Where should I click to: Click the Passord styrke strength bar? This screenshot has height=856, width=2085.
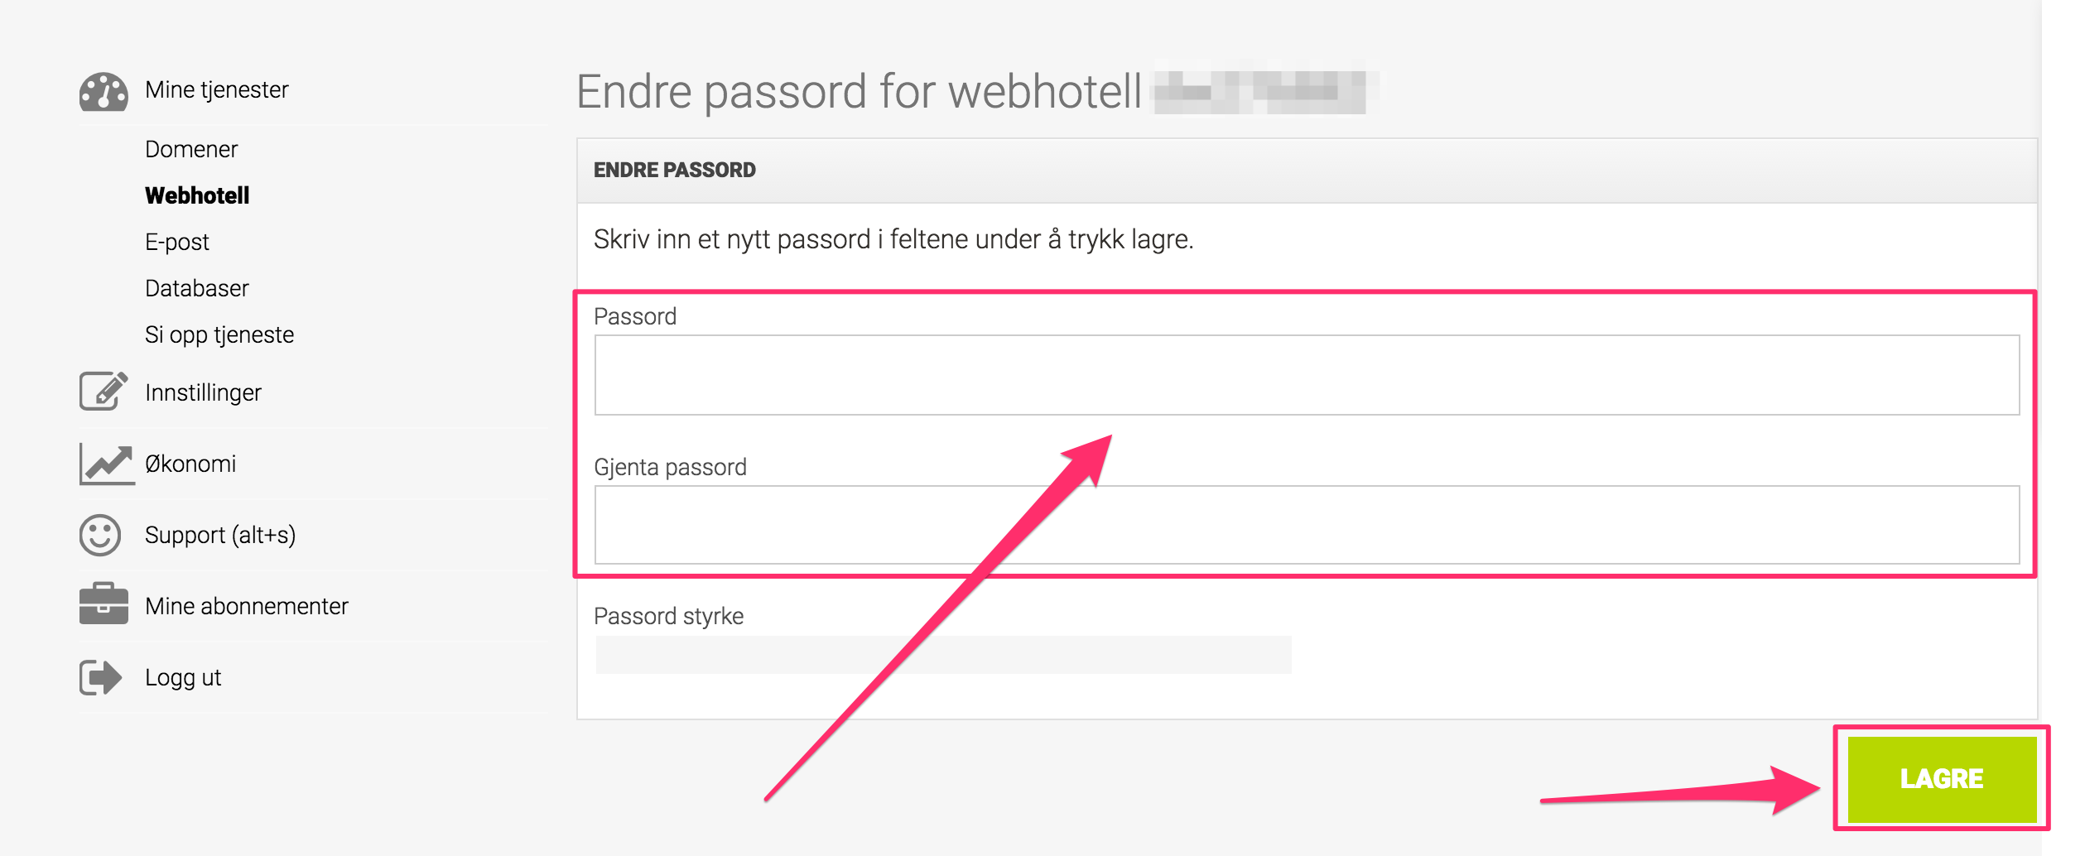(943, 655)
